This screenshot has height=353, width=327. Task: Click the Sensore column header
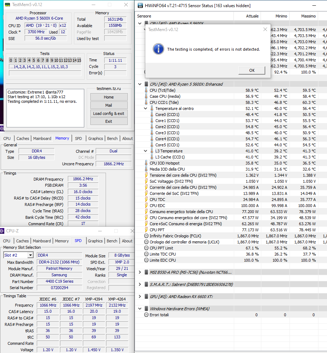pyautogui.click(x=144, y=16)
